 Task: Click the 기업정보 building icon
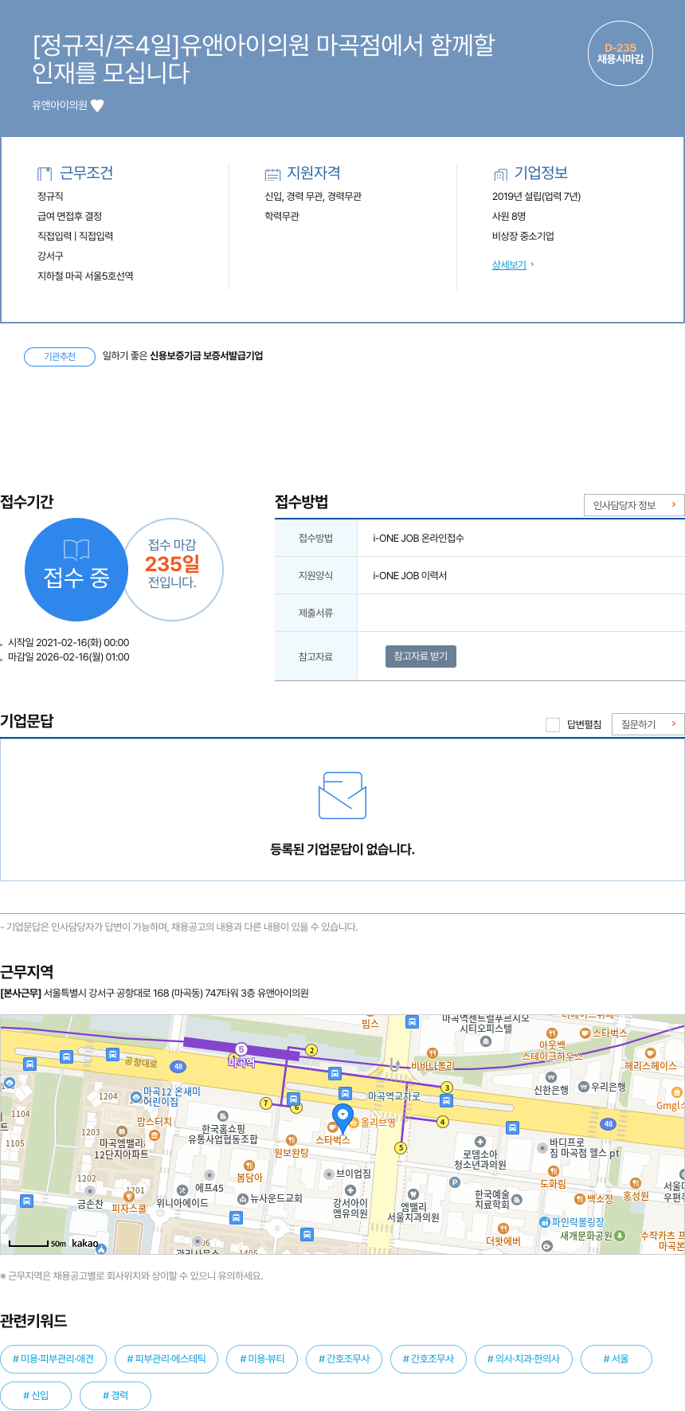[x=500, y=174]
